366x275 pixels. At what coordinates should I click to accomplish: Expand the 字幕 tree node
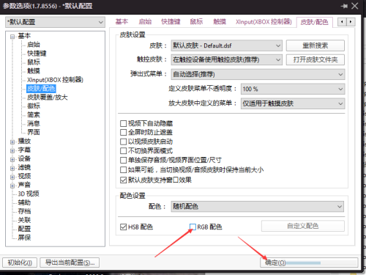point(12,151)
